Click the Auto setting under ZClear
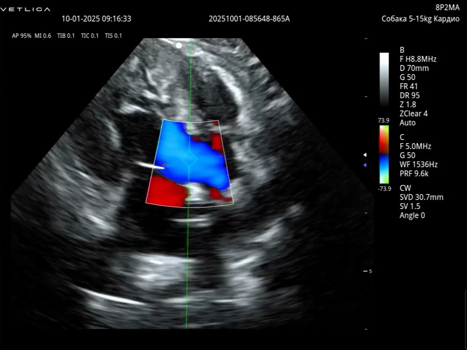Image resolution: width=467 pixels, height=350 pixels. point(407,123)
